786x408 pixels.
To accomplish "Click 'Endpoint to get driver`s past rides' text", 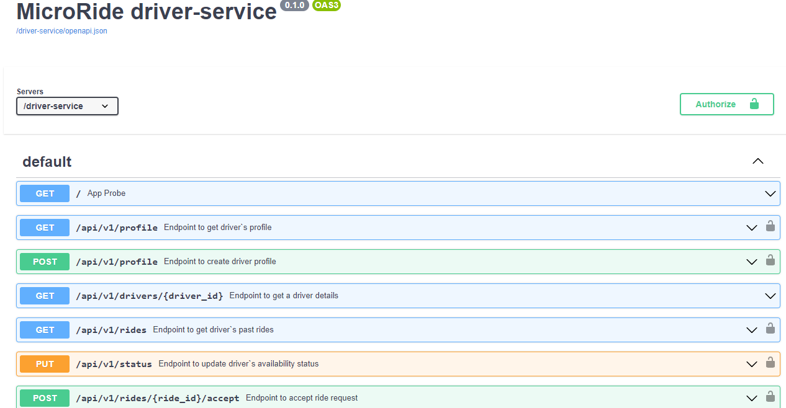I will pos(214,330).
